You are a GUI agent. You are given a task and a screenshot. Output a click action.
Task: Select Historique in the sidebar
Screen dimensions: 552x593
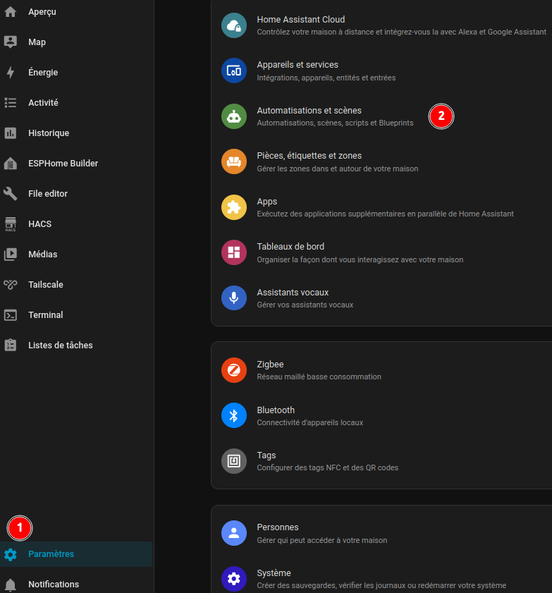tap(76, 133)
